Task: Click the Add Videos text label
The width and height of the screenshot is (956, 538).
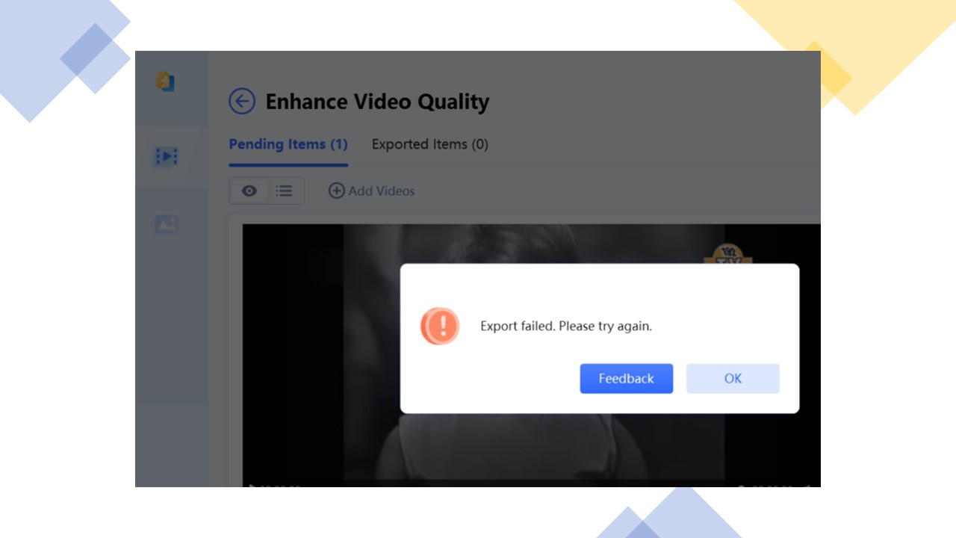Action: pos(381,191)
